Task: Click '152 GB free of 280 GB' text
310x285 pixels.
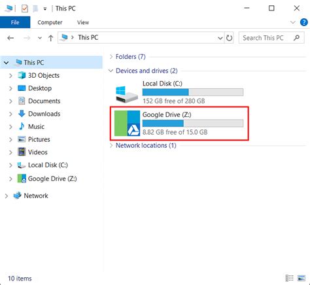Action: point(174,101)
